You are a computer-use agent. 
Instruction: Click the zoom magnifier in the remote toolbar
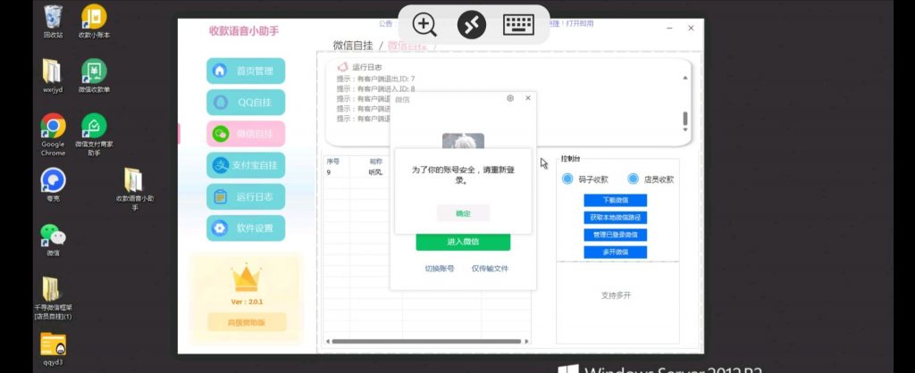point(424,25)
